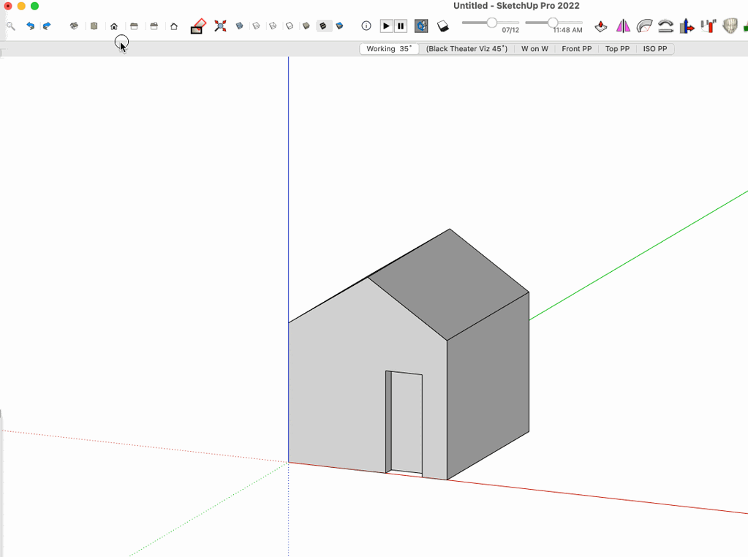Click the Redo arrow icon
This screenshot has height=557, width=748.
47,26
